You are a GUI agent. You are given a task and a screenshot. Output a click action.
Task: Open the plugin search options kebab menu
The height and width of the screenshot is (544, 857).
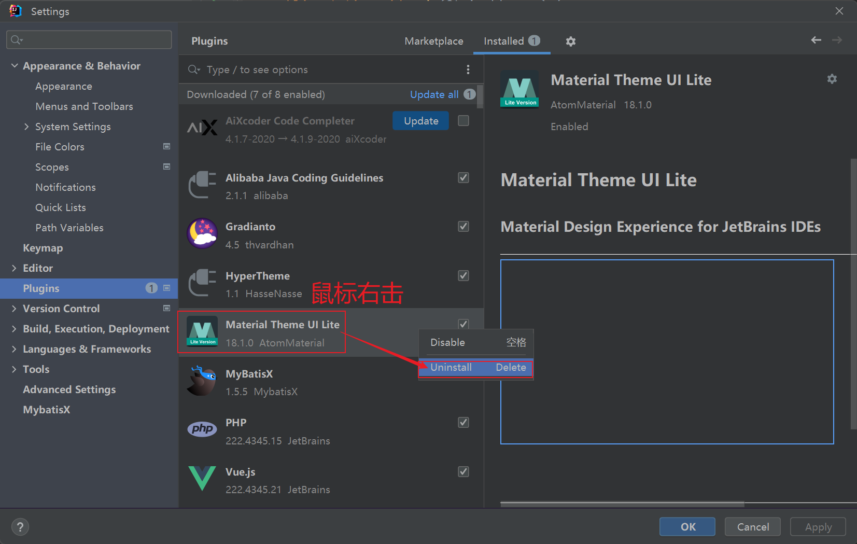(x=468, y=69)
